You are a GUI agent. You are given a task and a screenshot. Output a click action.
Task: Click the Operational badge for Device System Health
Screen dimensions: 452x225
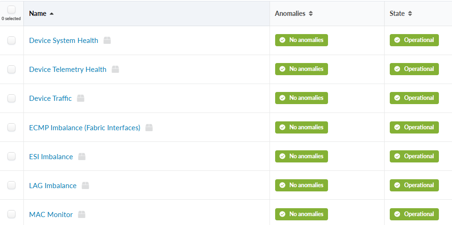[x=414, y=40]
